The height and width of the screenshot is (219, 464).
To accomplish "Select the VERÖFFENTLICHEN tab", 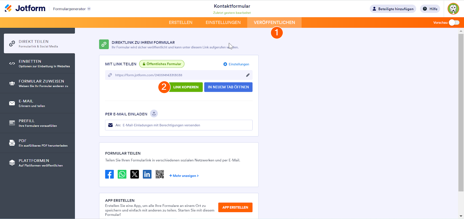I will pyautogui.click(x=274, y=22).
